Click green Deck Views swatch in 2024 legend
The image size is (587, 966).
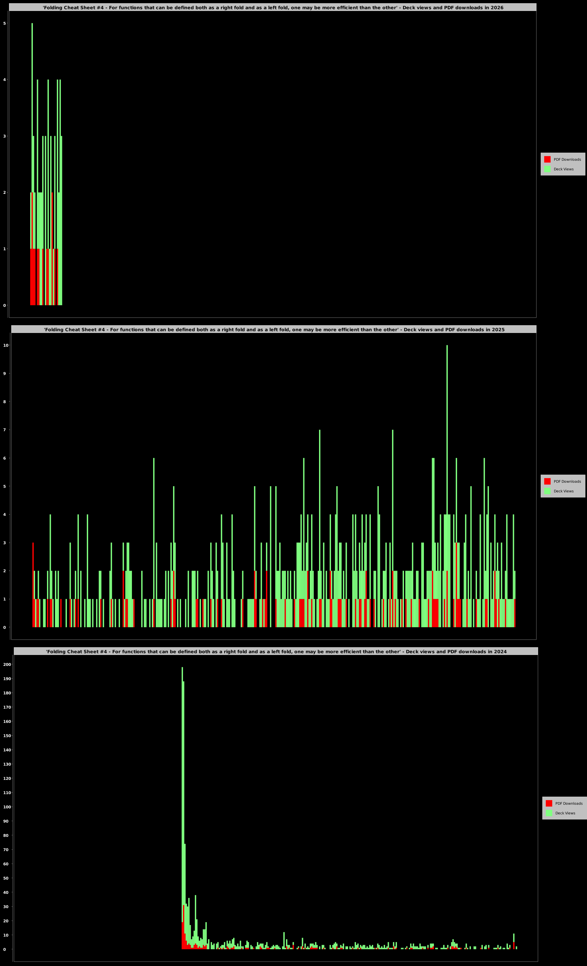(x=549, y=813)
